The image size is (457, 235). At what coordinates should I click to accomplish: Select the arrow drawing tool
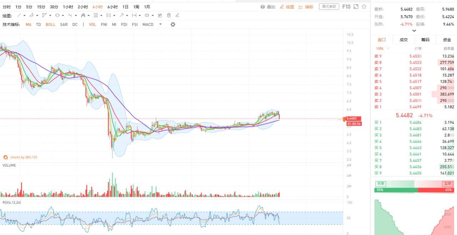tap(122, 15)
